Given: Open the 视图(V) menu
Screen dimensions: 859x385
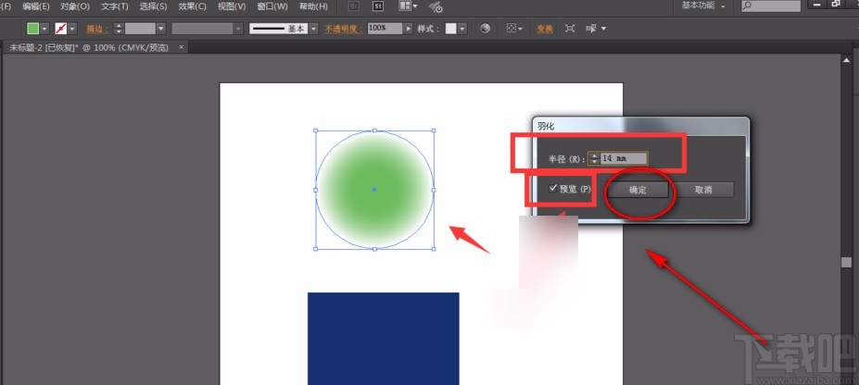Looking at the screenshot, I should [x=232, y=6].
